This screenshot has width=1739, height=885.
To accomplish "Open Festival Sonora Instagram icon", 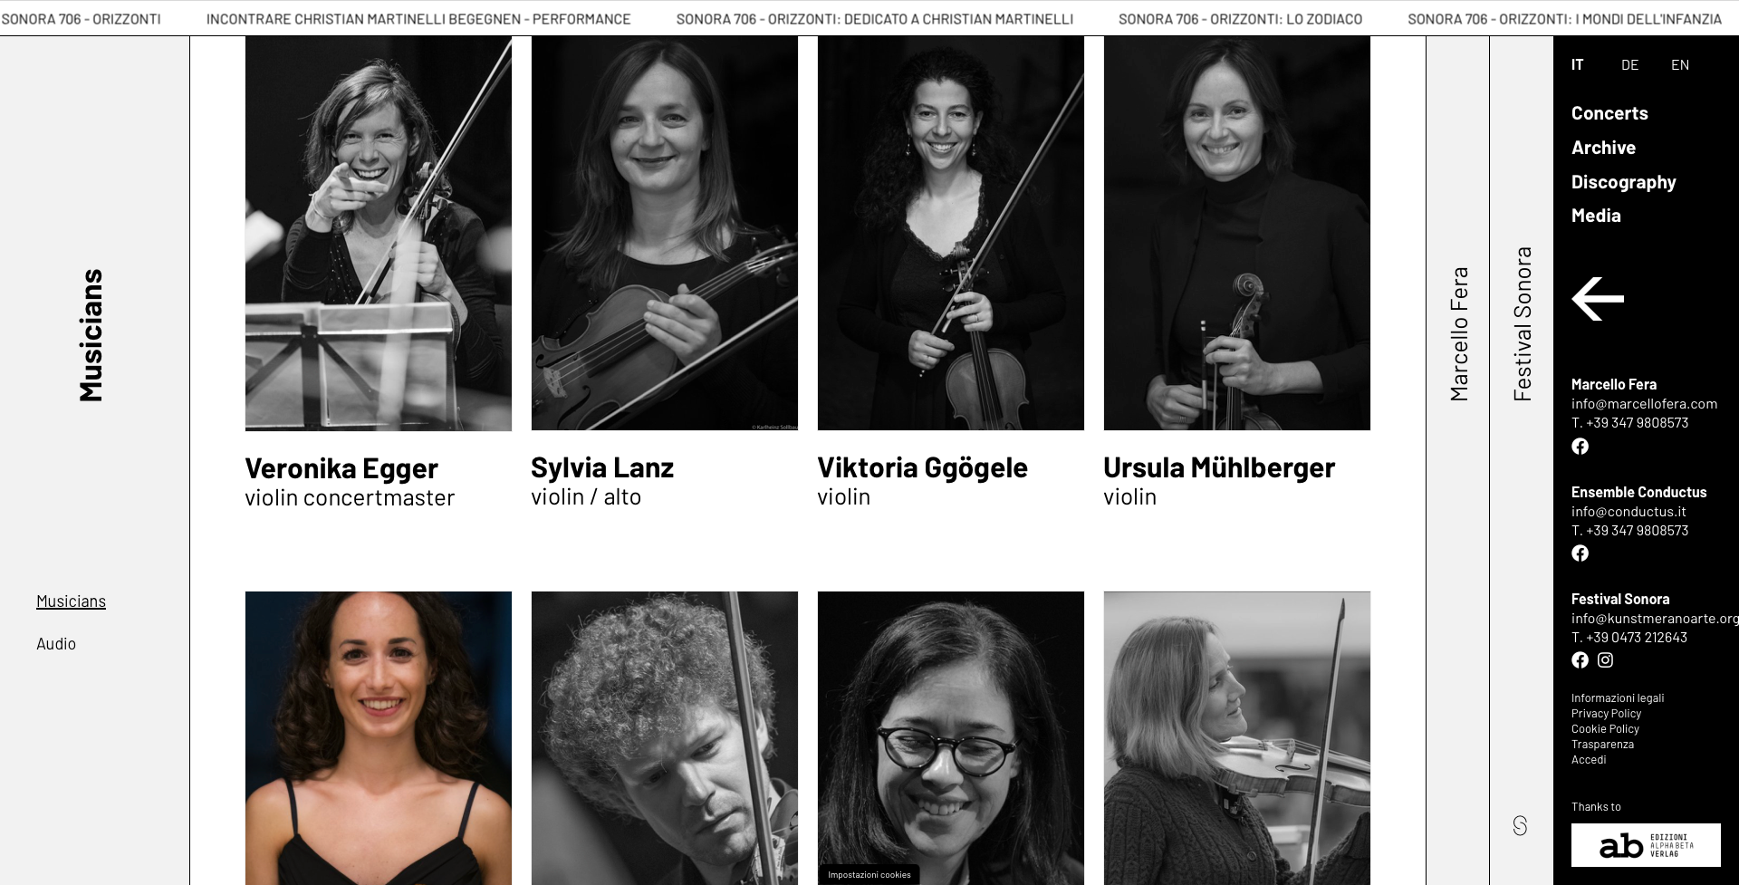I will point(1605,660).
